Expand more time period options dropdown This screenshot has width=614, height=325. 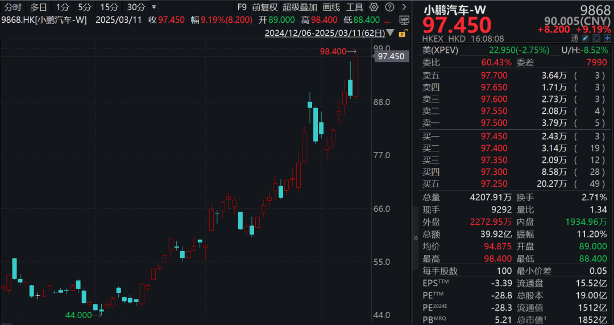point(154,7)
